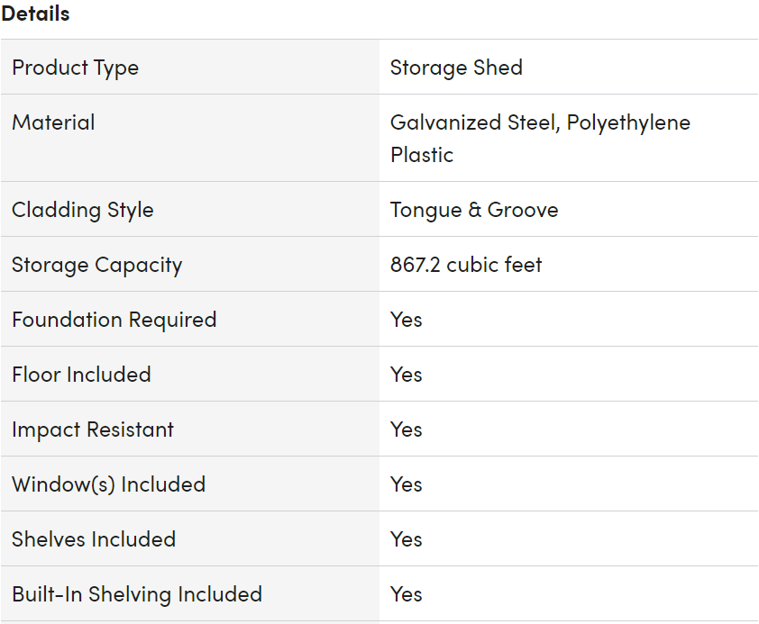Select the Foundation Required label

tap(114, 320)
